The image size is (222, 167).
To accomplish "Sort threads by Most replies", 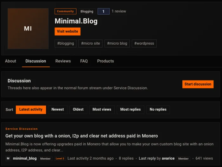I will 130,110.
